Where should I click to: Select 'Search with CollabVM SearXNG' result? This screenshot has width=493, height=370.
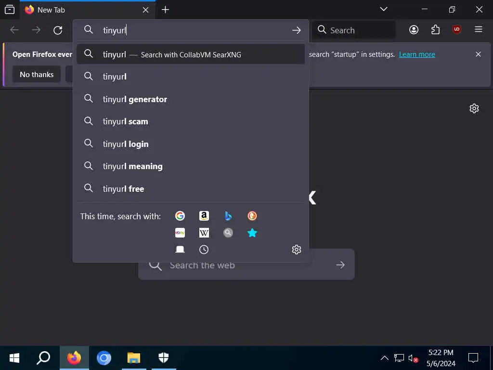tap(191, 54)
